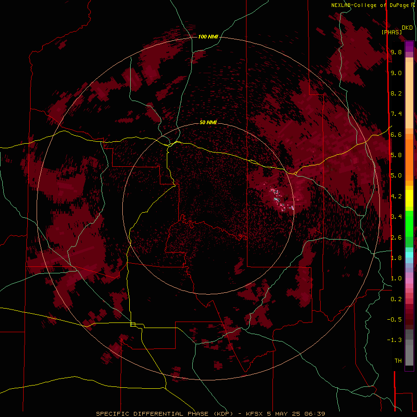
Task: Click the SPECIFIC DIFFERENTIAL PHASE (KDP) title text
Action: point(164,414)
